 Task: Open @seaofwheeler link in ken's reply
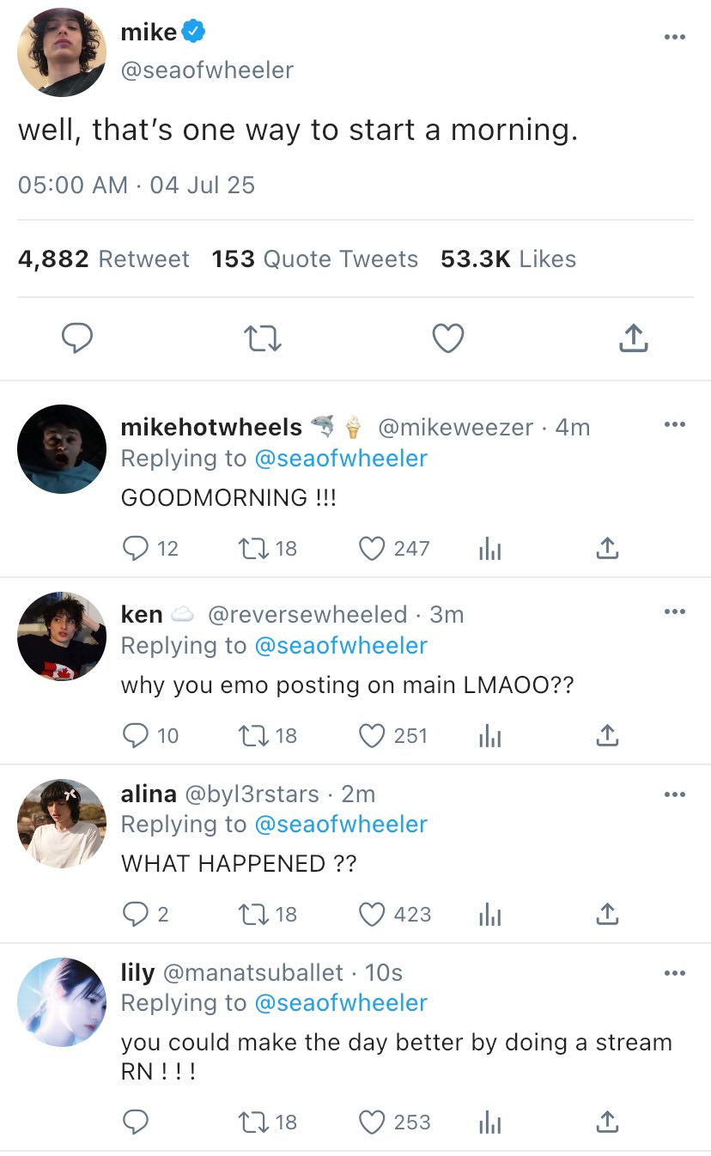pos(341,646)
